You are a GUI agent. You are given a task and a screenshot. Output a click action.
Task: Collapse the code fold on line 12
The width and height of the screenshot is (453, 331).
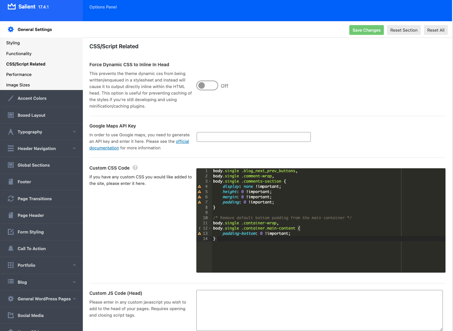coord(210,229)
